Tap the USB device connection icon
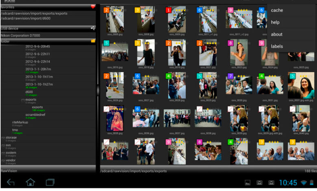 click(93, 28)
